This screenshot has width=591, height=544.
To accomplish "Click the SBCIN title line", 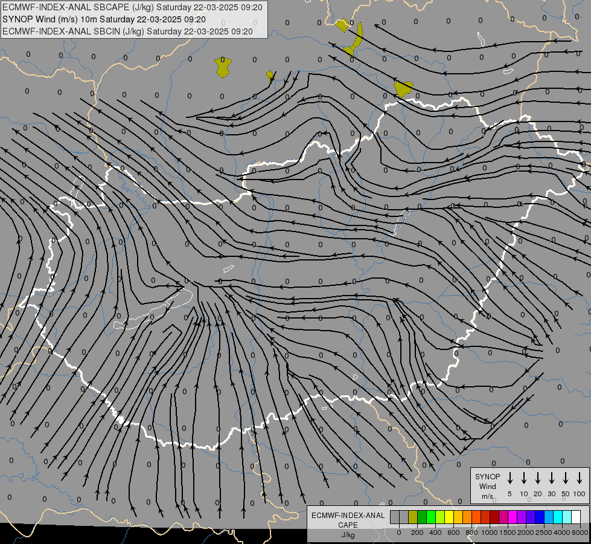I will pos(127,31).
